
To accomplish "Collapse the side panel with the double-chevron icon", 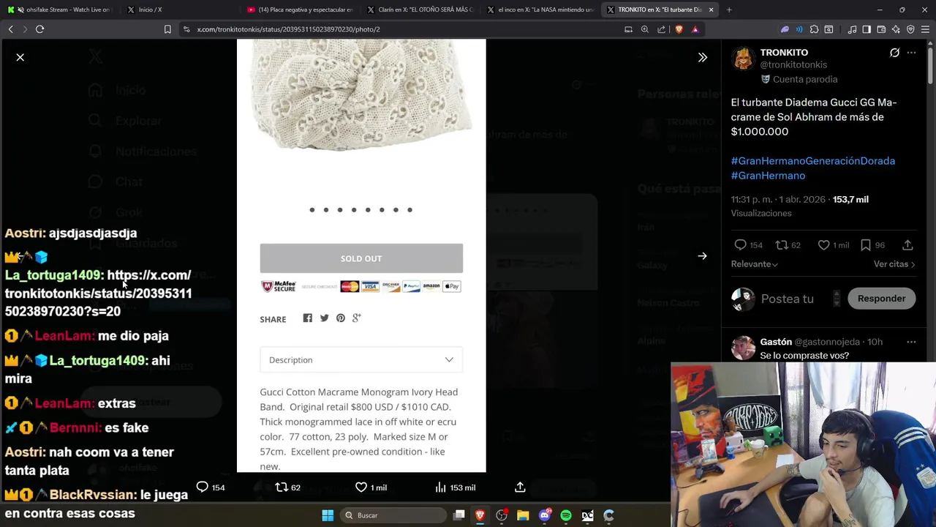I will pyautogui.click(x=703, y=57).
